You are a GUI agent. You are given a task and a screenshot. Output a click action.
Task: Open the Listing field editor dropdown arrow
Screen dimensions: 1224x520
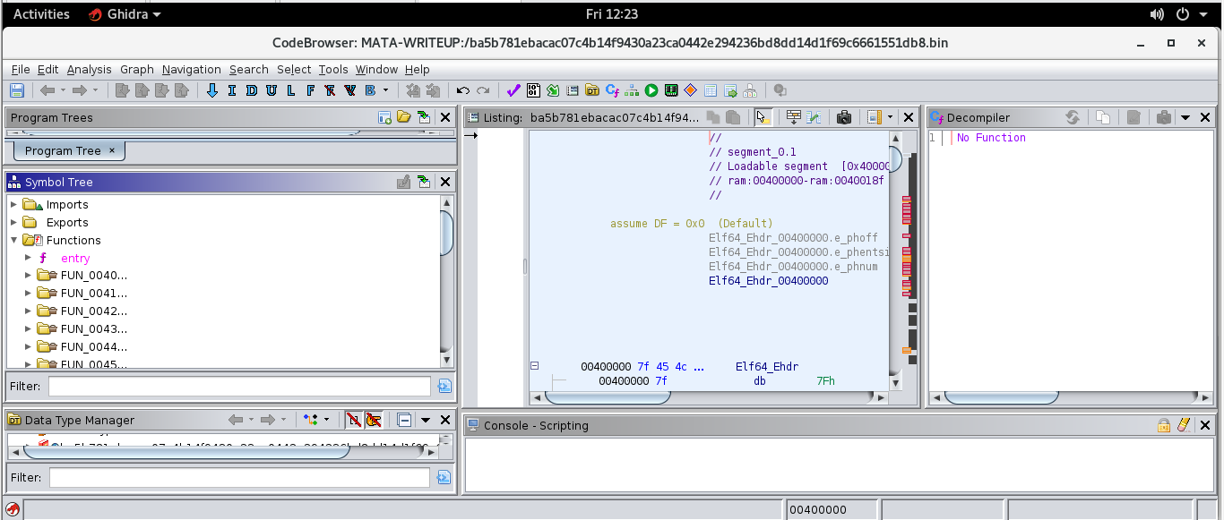click(890, 117)
